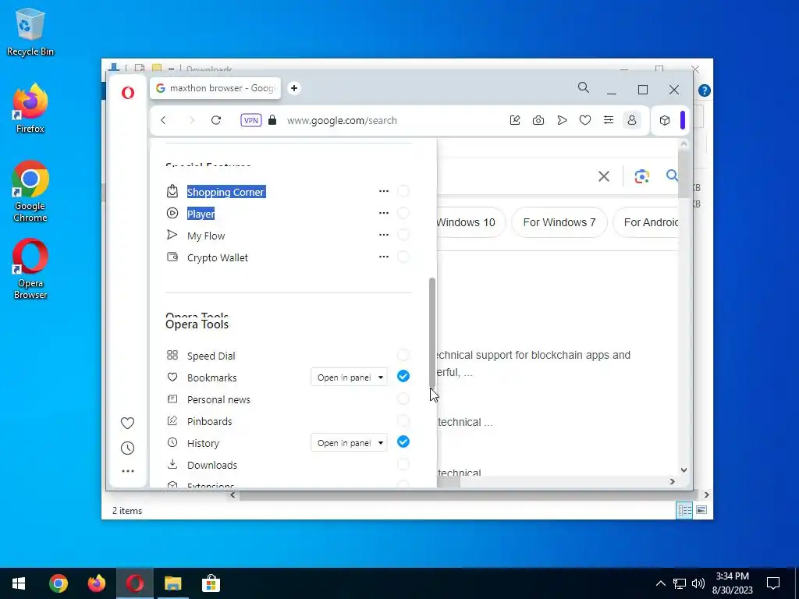Click the Opera Tools heading
The height and width of the screenshot is (599, 799).
pos(197,324)
